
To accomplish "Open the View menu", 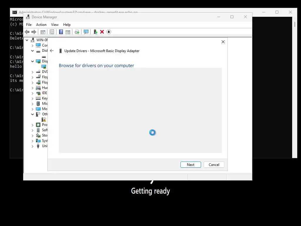I will click(x=55, y=25).
